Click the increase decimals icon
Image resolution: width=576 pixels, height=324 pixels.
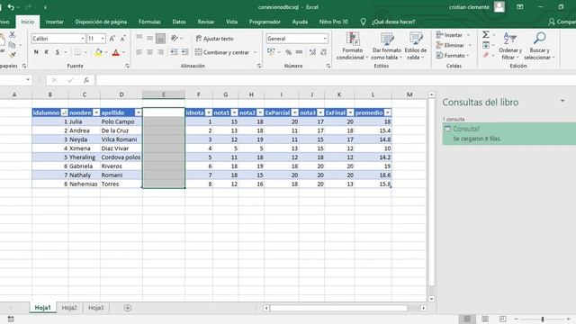pos(312,52)
